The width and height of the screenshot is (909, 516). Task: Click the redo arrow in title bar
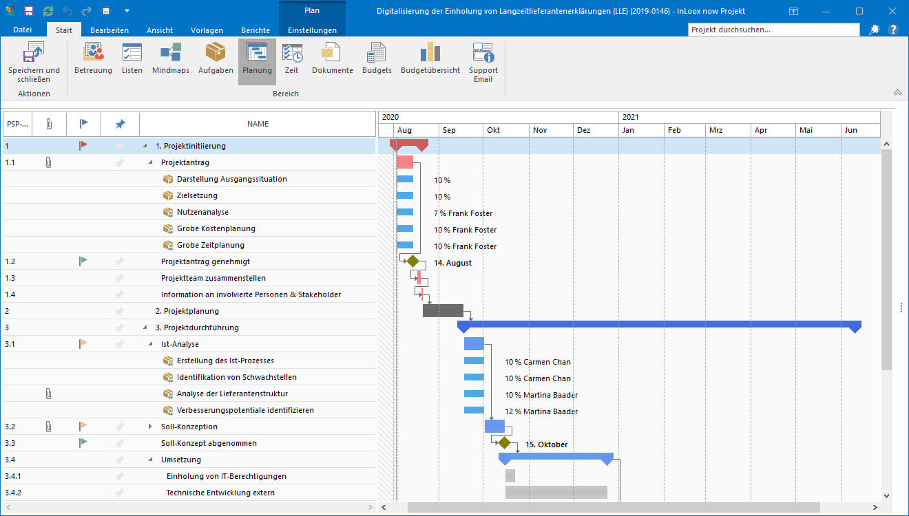87,11
